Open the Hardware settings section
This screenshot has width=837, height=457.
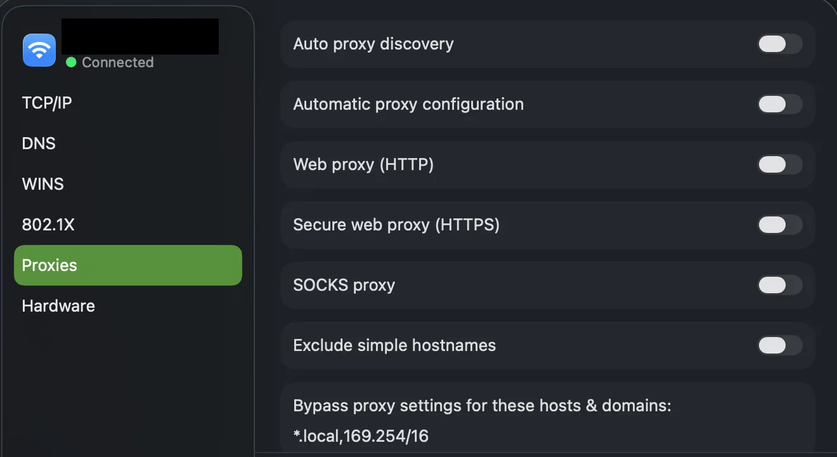pyautogui.click(x=58, y=306)
